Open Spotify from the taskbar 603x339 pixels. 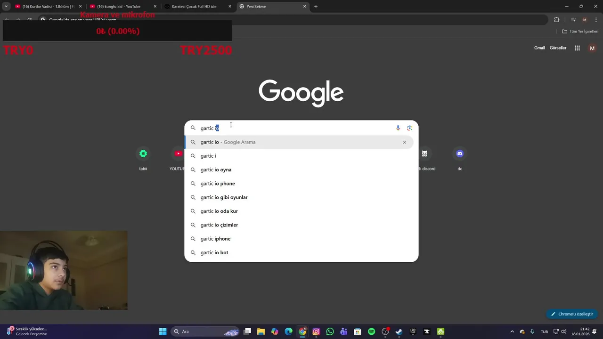pos(371,331)
